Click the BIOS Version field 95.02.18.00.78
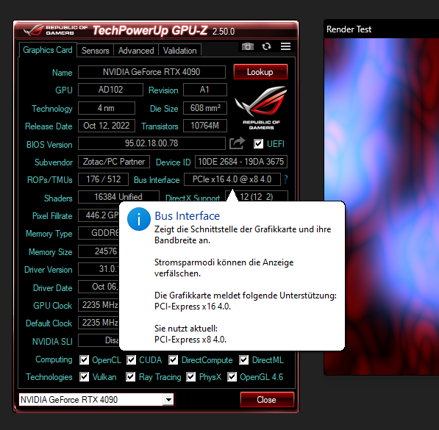Screen dimensions: 439x430 coord(151,143)
